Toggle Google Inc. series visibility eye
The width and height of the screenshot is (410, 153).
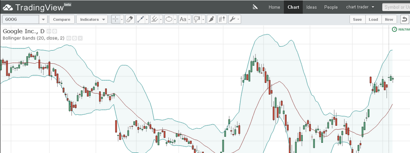[x=49, y=31]
